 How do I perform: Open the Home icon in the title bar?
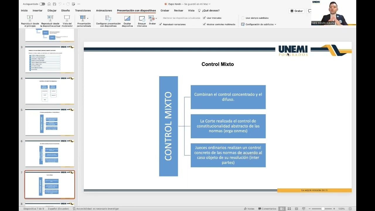[49, 4]
